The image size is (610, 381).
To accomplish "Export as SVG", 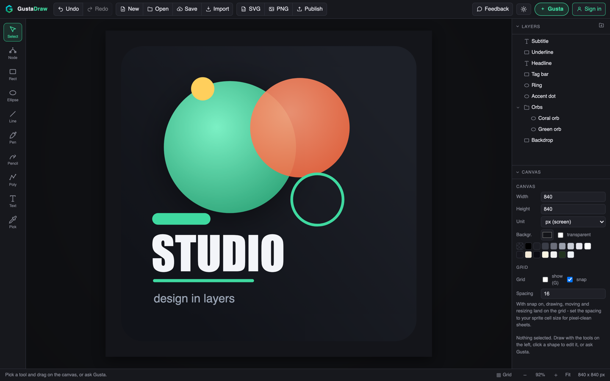I will [x=251, y=9].
